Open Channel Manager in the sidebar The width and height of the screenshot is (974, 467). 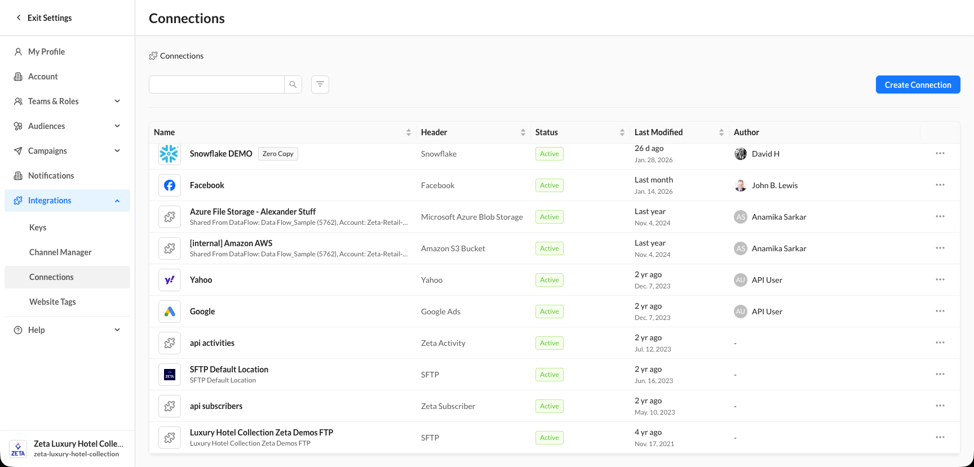coord(60,252)
